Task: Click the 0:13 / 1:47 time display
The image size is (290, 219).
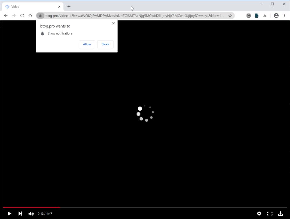Action: pyautogui.click(x=45, y=214)
